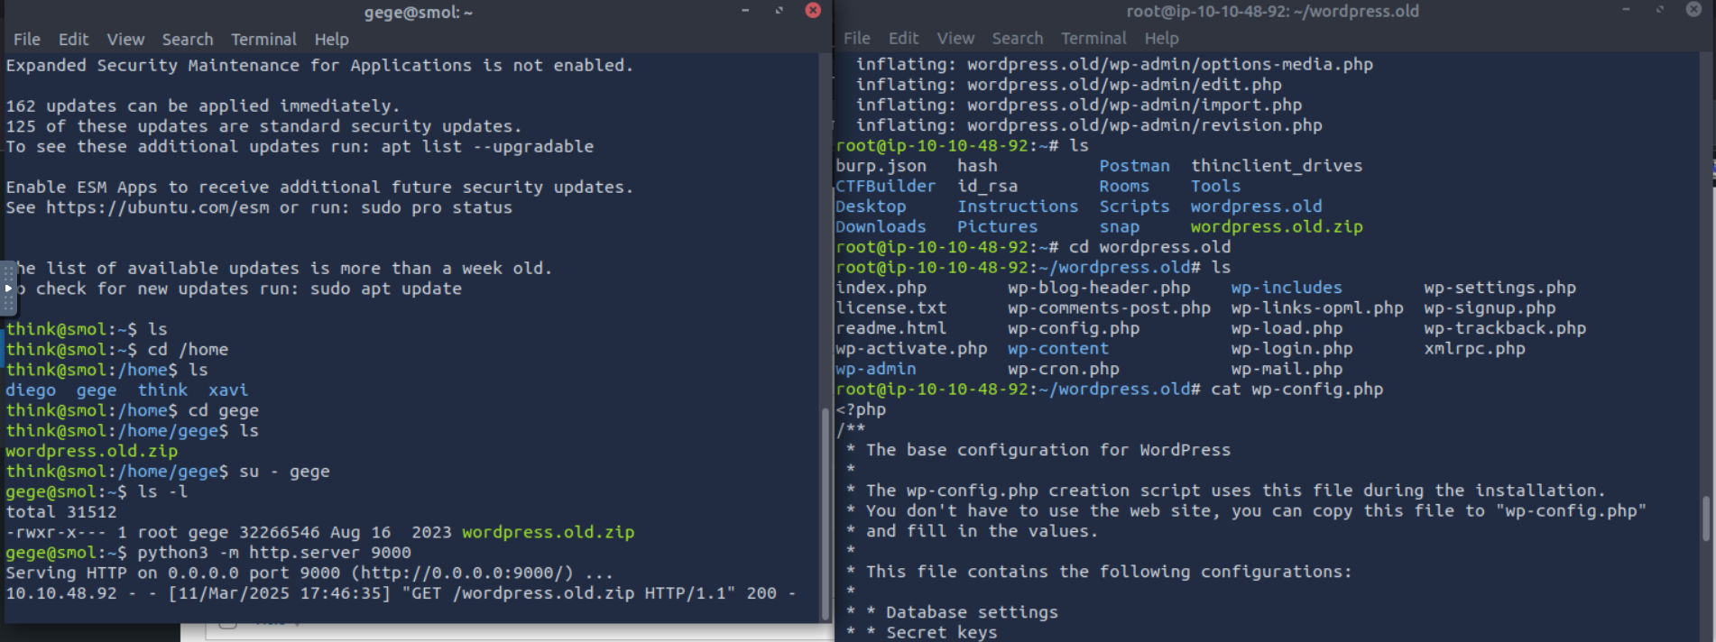Viewport: 1716px width, 642px height.
Task: Open Terminal menu in root terminal window
Action: pyautogui.click(x=1093, y=39)
